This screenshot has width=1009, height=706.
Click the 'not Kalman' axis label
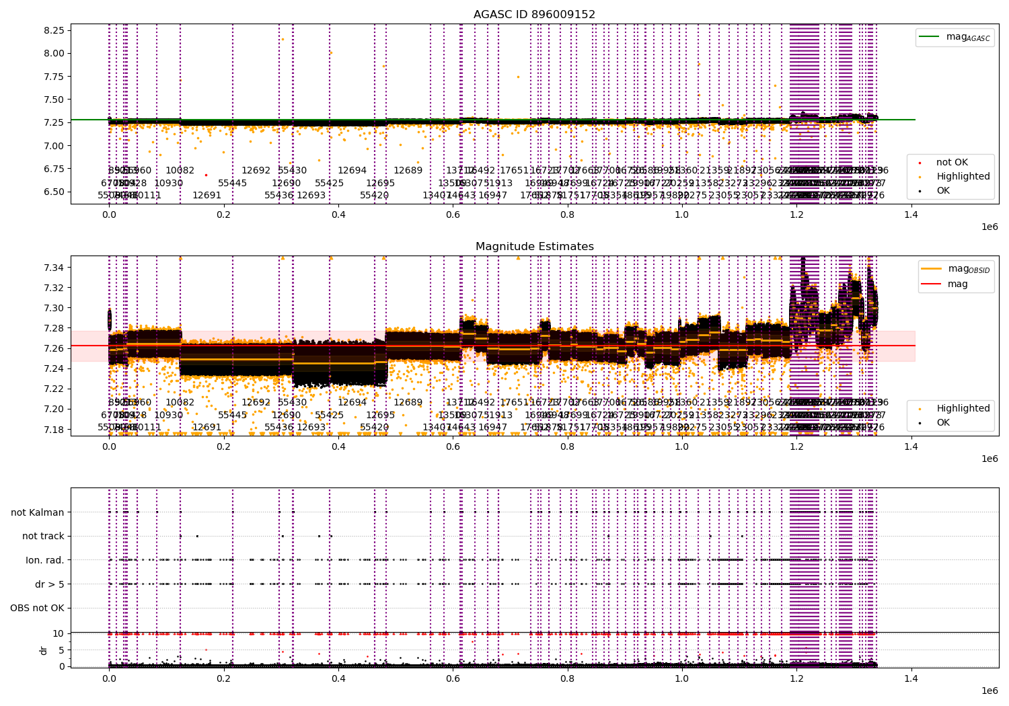(38, 512)
